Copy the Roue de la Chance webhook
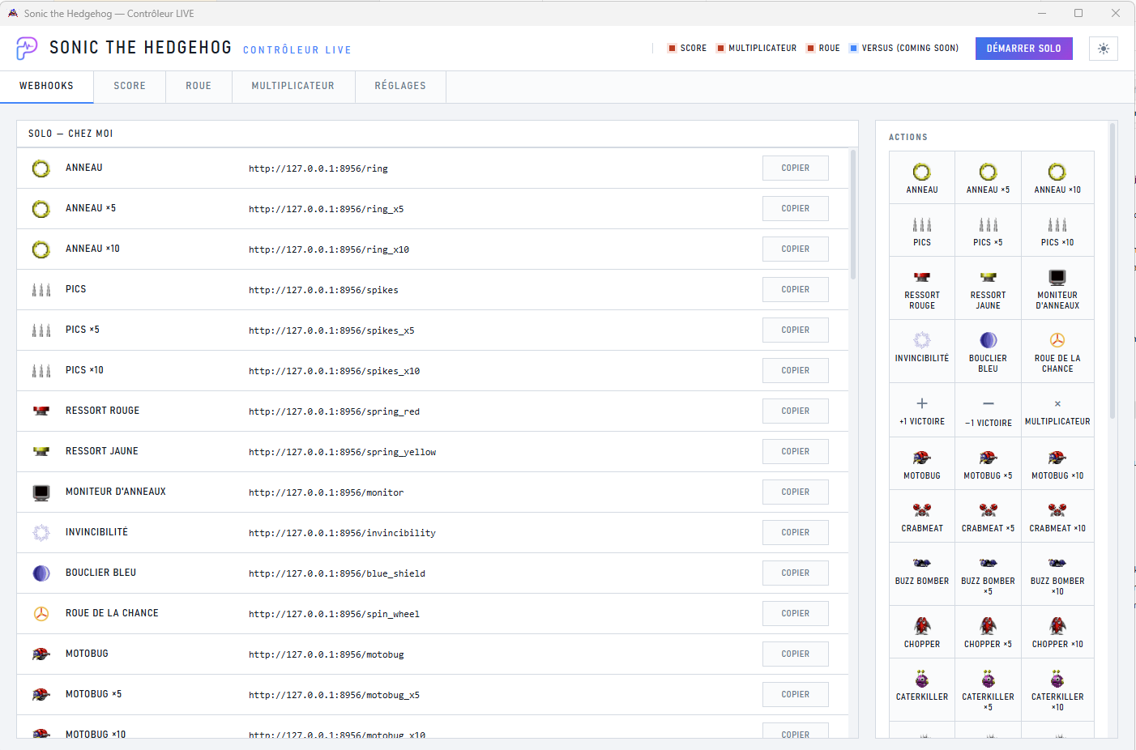 796,614
